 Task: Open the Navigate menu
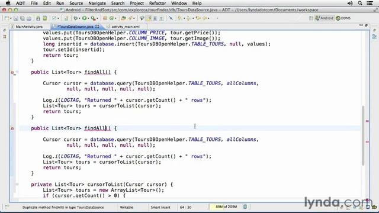click(x=97, y=3)
